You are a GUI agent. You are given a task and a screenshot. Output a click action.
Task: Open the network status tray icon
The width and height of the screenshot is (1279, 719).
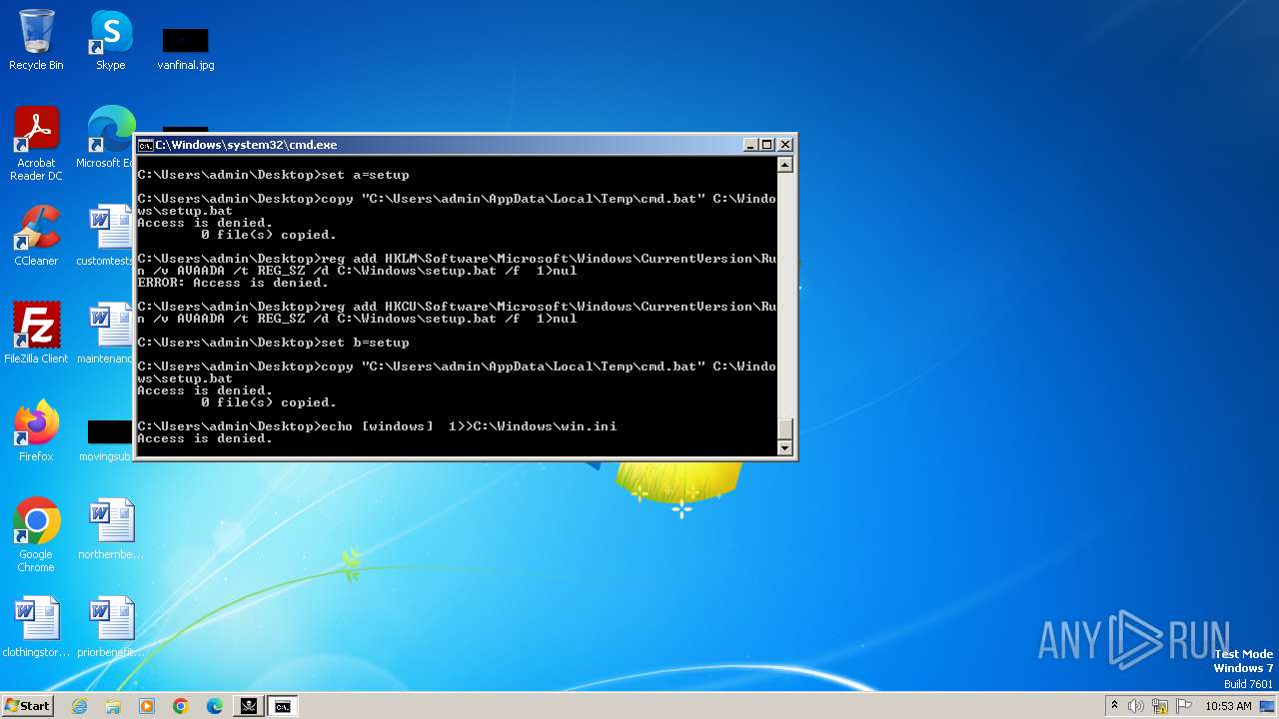tap(1160, 706)
